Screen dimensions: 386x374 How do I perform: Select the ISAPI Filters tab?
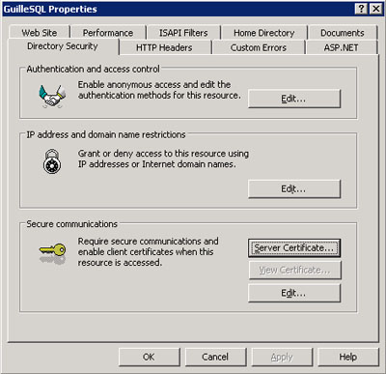pos(183,33)
